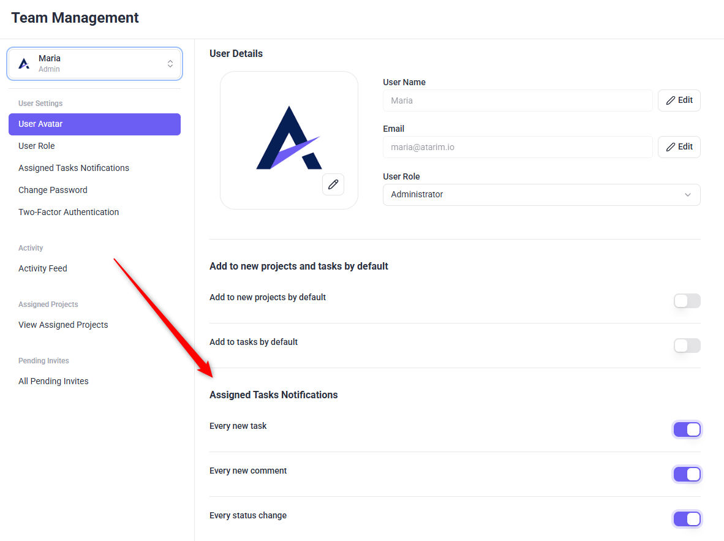Screen dimensions: 724x541
Task: Turn off Every new comment notification
Action: coord(687,474)
